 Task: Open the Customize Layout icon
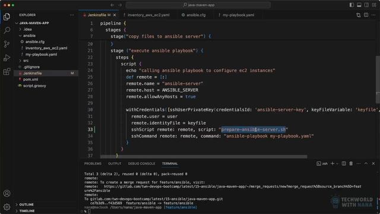click(x=374, y=5)
